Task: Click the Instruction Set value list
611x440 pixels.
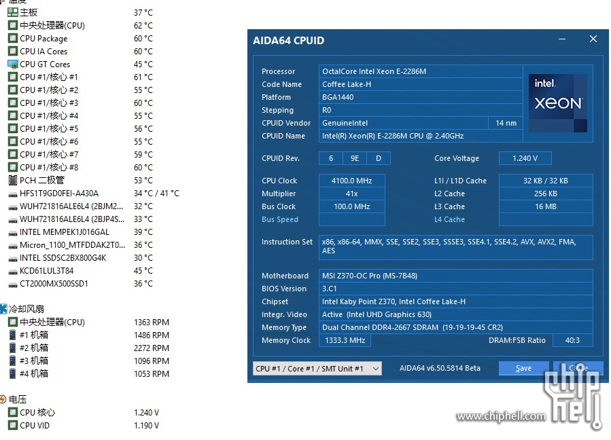Action: 455,247
